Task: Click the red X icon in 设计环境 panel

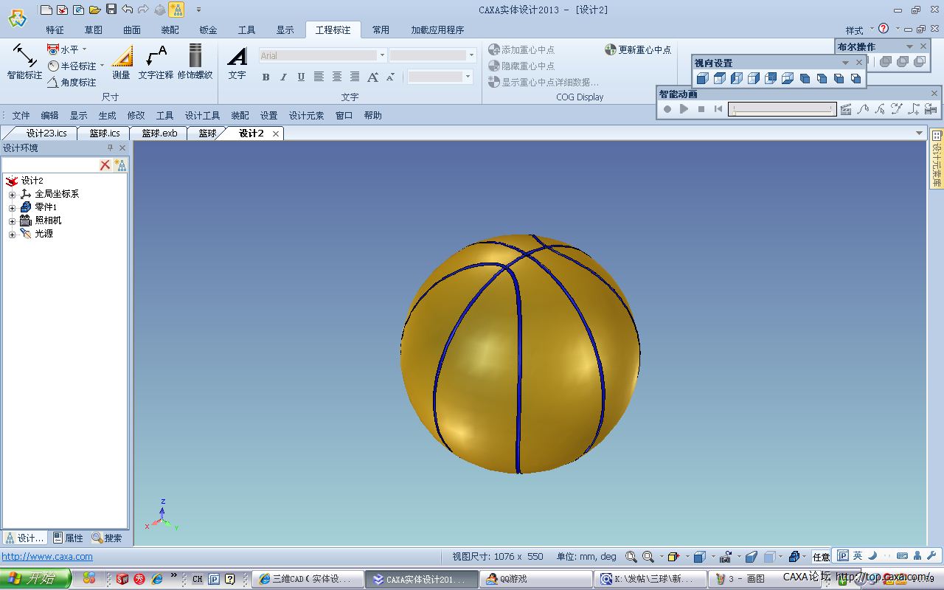Action: click(x=105, y=165)
